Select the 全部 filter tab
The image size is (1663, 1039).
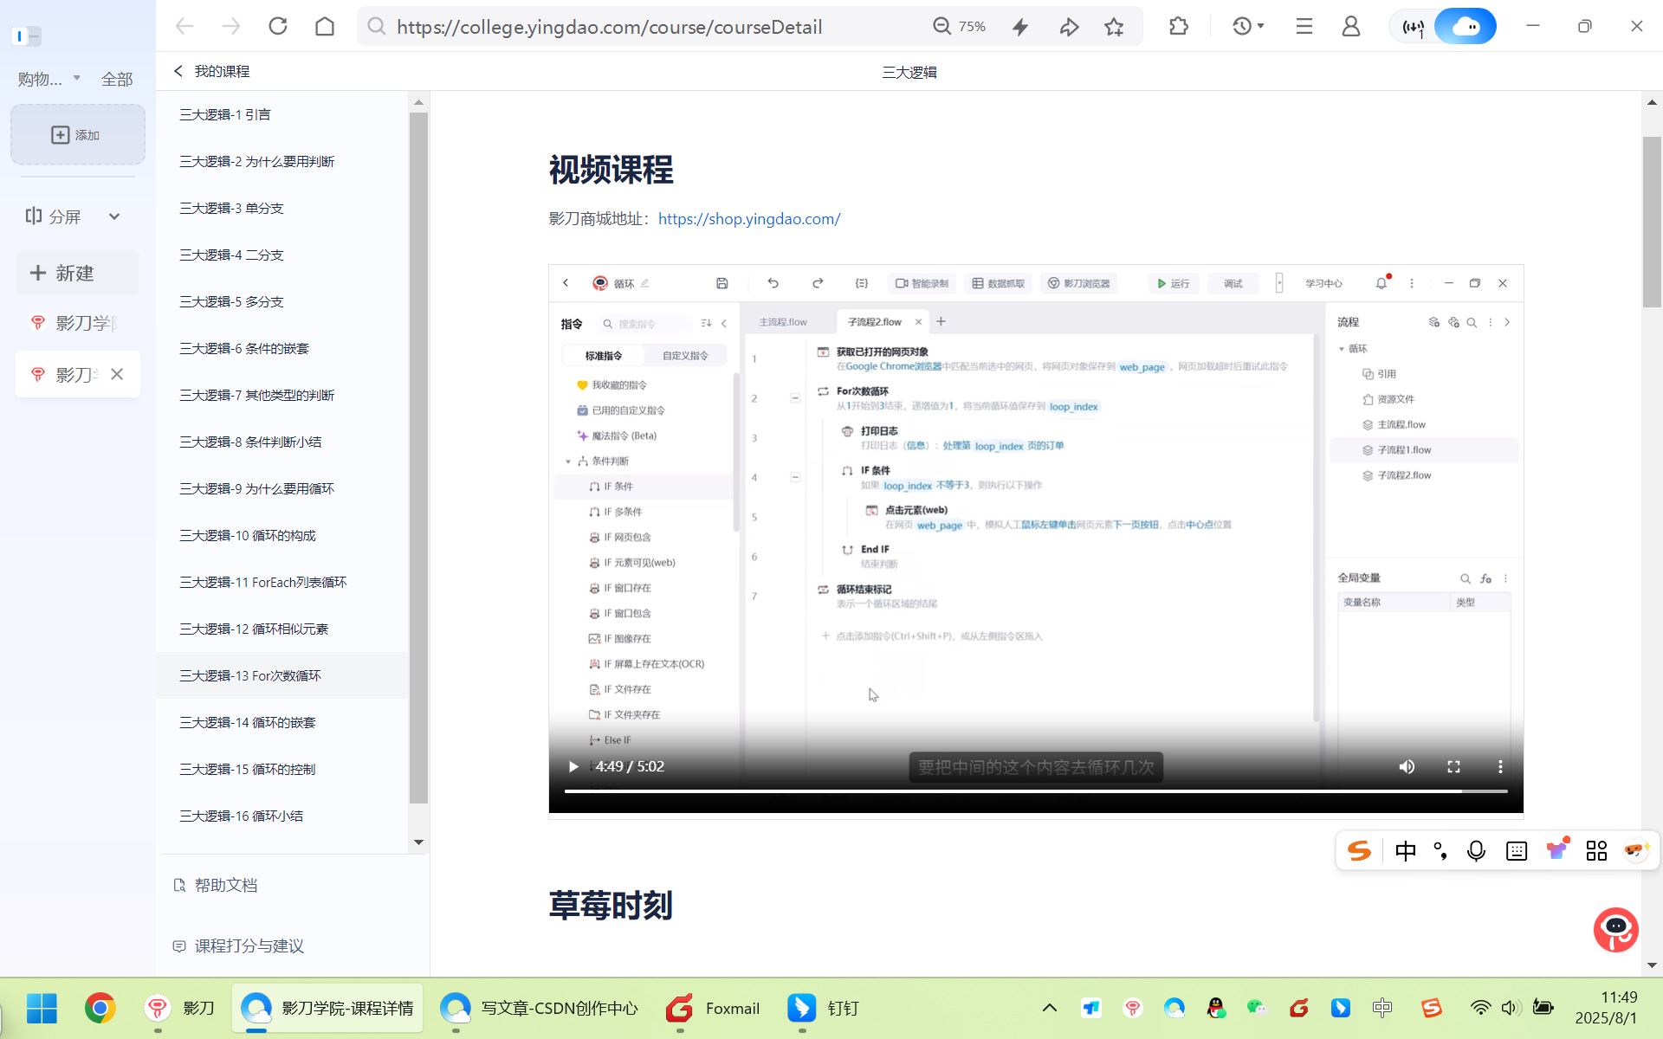pos(116,80)
